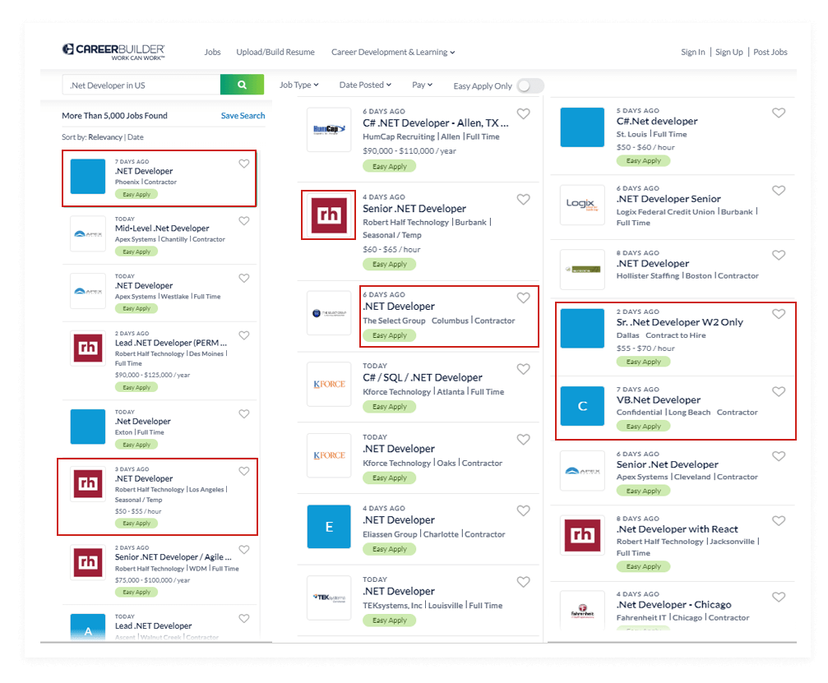Click the Save Search link
This screenshot has height=683, width=828.
[243, 116]
